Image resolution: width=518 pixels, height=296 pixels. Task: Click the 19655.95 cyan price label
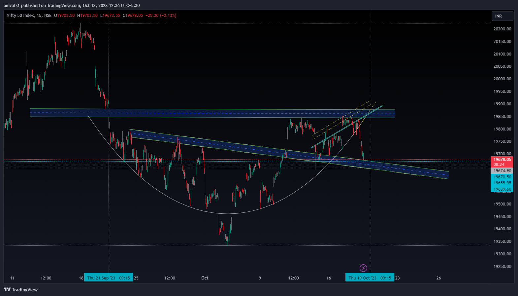pyautogui.click(x=502, y=183)
